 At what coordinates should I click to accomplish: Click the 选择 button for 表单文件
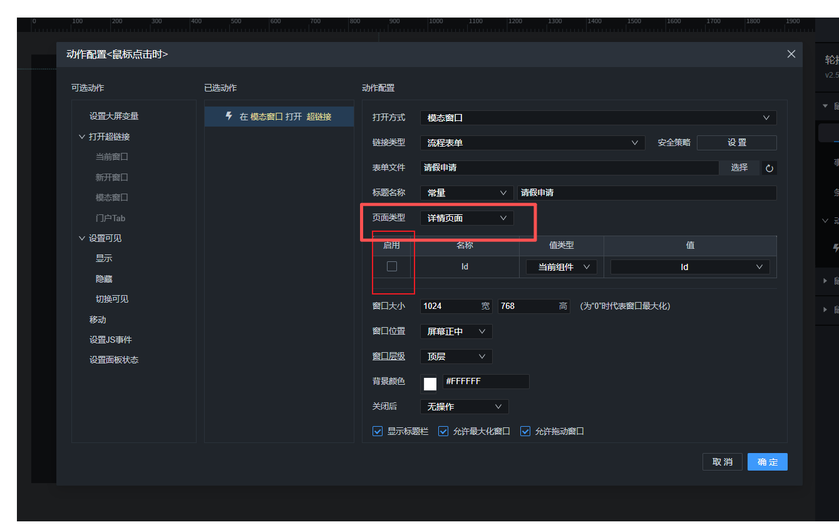click(739, 168)
